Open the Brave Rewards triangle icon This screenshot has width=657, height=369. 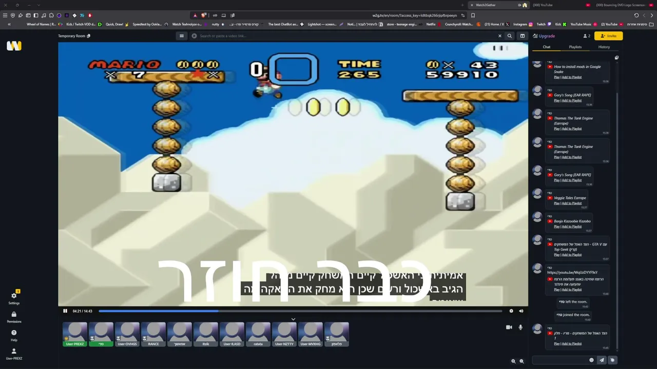pos(195,15)
